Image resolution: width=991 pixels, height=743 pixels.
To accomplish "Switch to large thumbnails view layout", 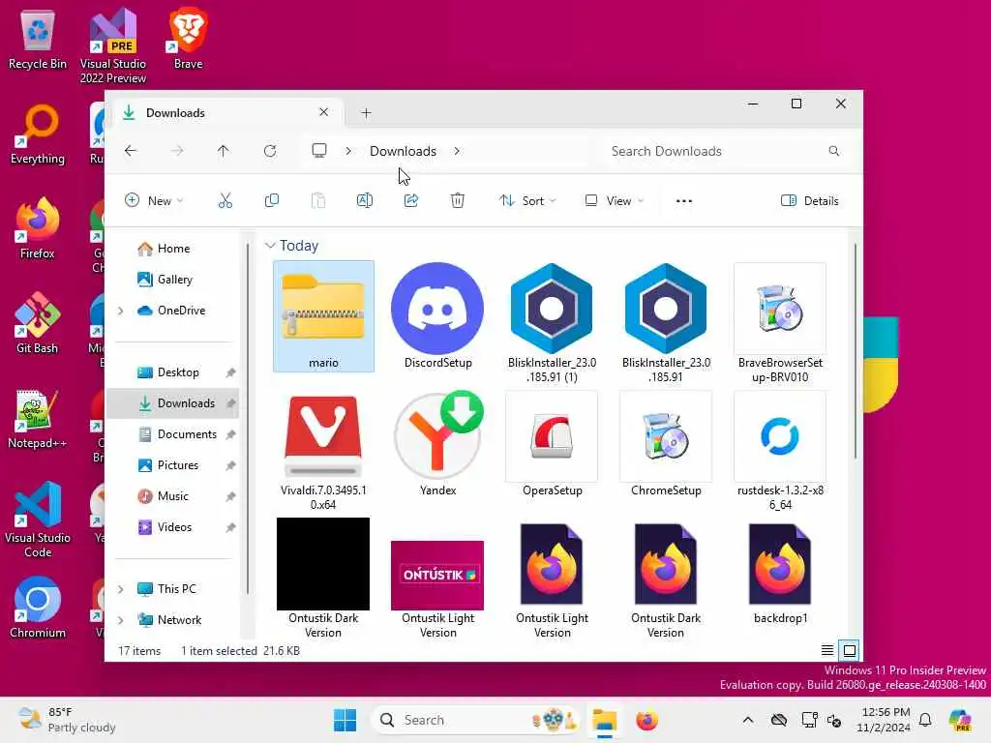I will (x=850, y=650).
